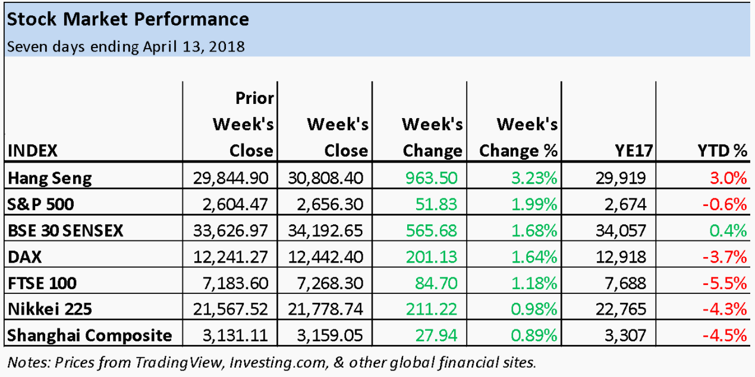Select the FTSE 100 row label

point(42,283)
